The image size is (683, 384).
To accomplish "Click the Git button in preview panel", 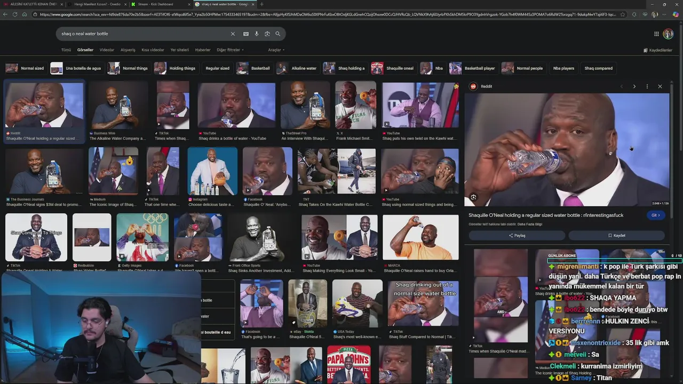I will tap(656, 215).
